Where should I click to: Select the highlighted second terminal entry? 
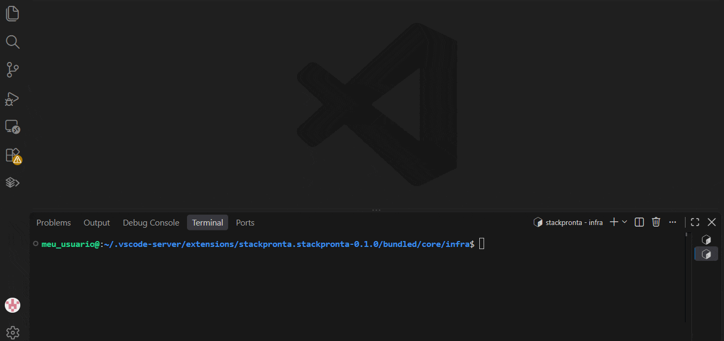(x=706, y=254)
